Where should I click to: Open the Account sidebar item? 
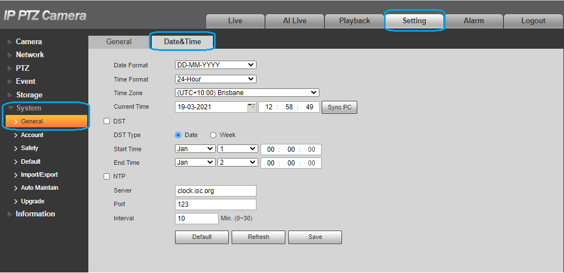(32, 135)
